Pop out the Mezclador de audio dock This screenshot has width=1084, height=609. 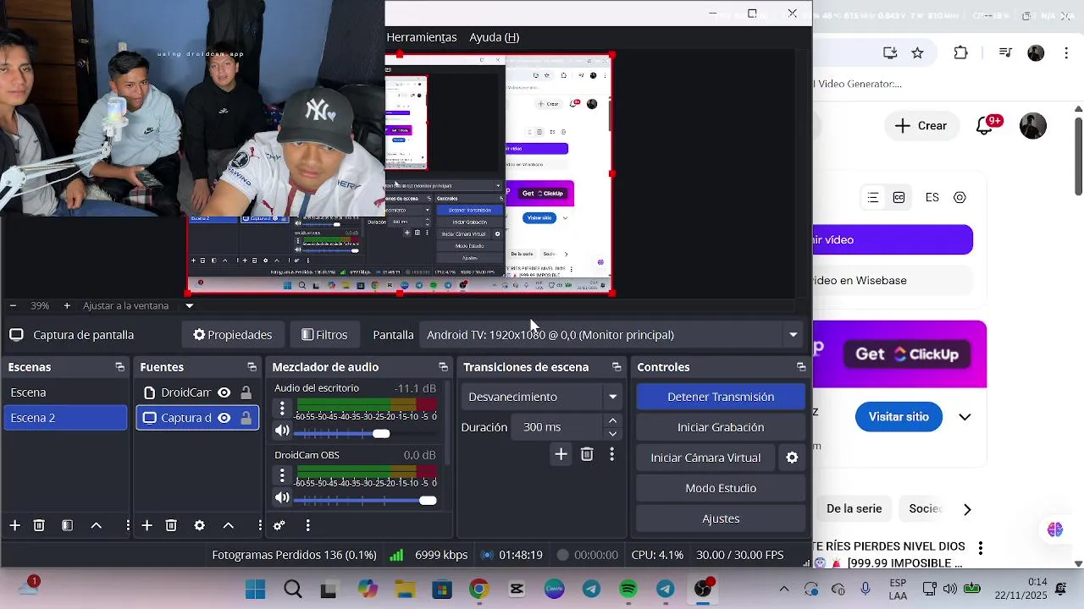tap(443, 367)
